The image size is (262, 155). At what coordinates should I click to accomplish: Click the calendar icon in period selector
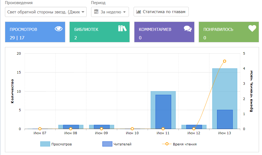coord(96,12)
